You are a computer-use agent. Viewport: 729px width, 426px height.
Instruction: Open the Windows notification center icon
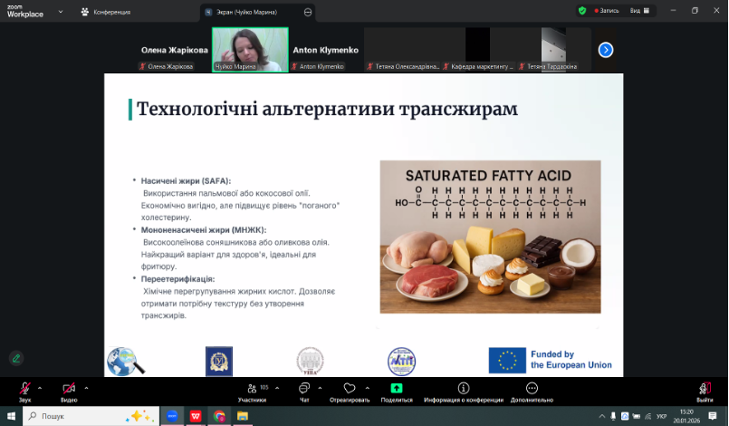pyautogui.click(x=713, y=416)
